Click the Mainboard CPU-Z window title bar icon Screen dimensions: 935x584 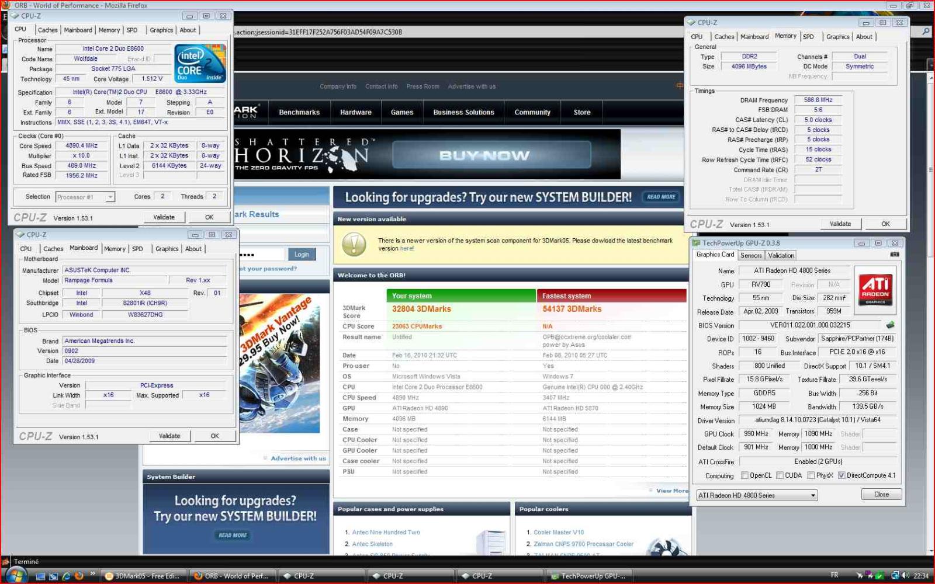20,234
